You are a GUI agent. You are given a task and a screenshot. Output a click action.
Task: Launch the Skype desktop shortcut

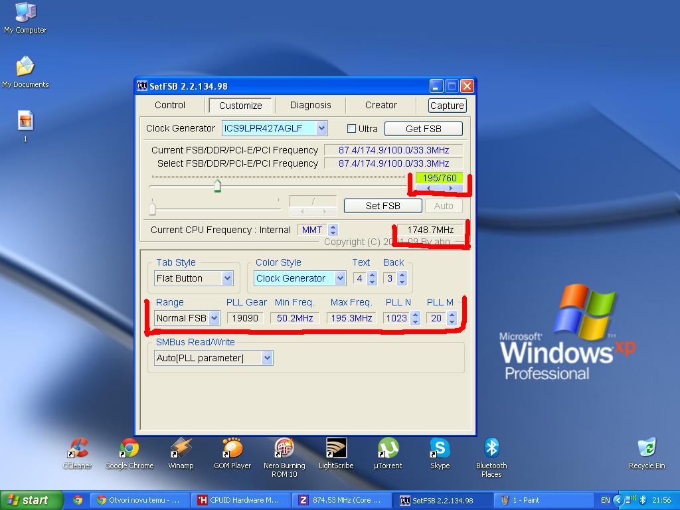click(440, 453)
